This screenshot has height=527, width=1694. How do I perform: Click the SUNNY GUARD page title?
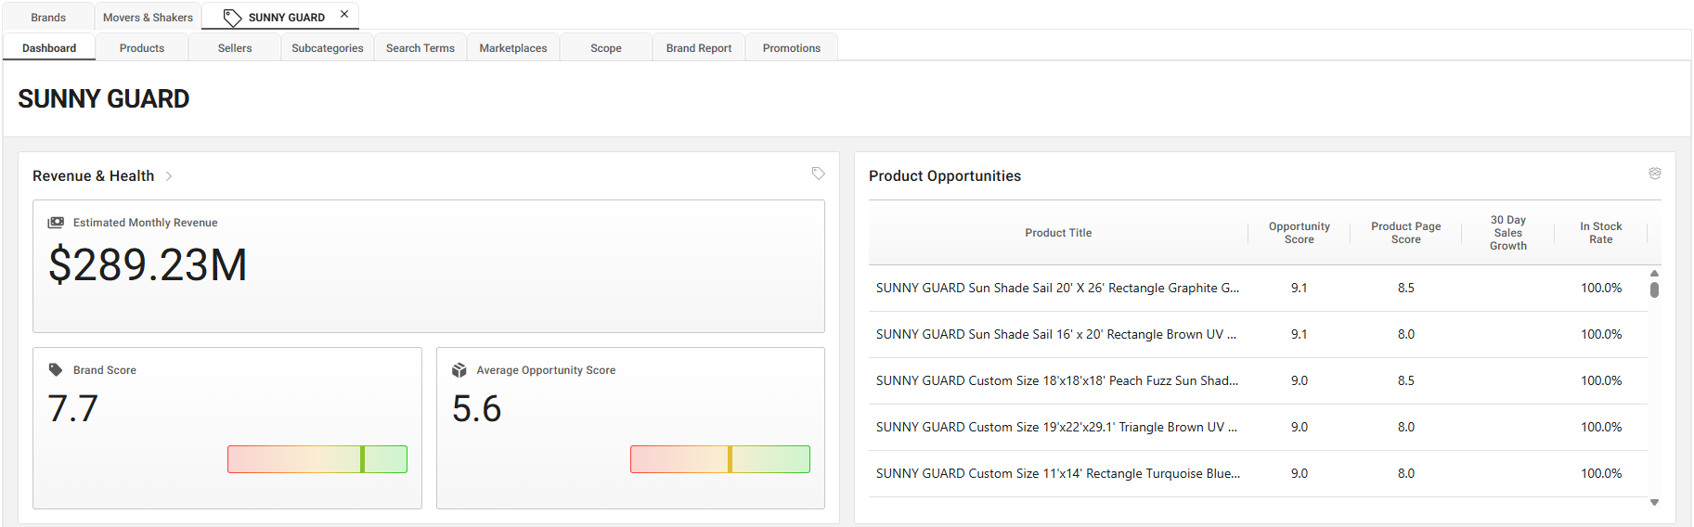(104, 99)
